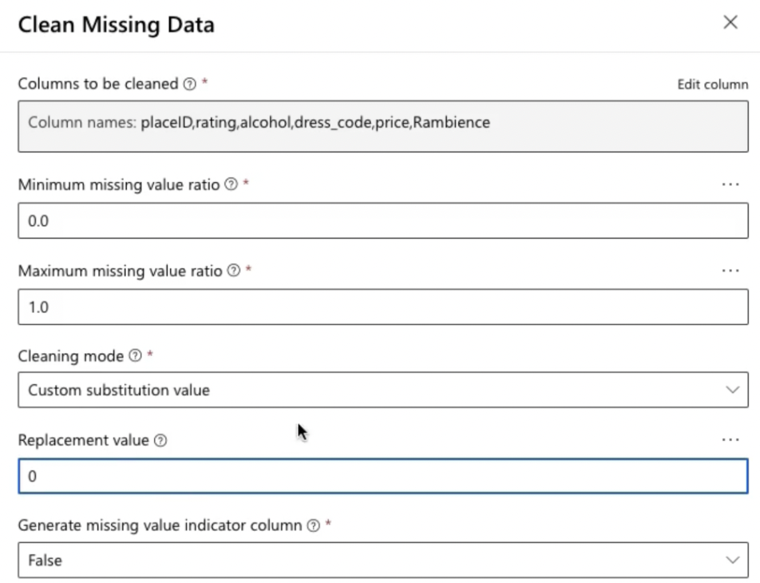This screenshot has width=760, height=583.
Task: Open ellipsis menu for Replacement value
Action: click(730, 441)
